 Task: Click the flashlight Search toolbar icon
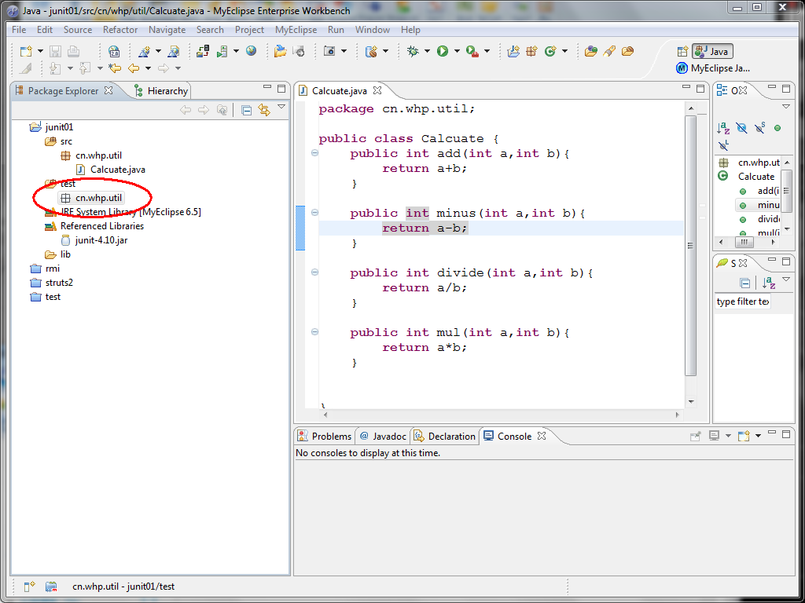pyautogui.click(x=609, y=51)
